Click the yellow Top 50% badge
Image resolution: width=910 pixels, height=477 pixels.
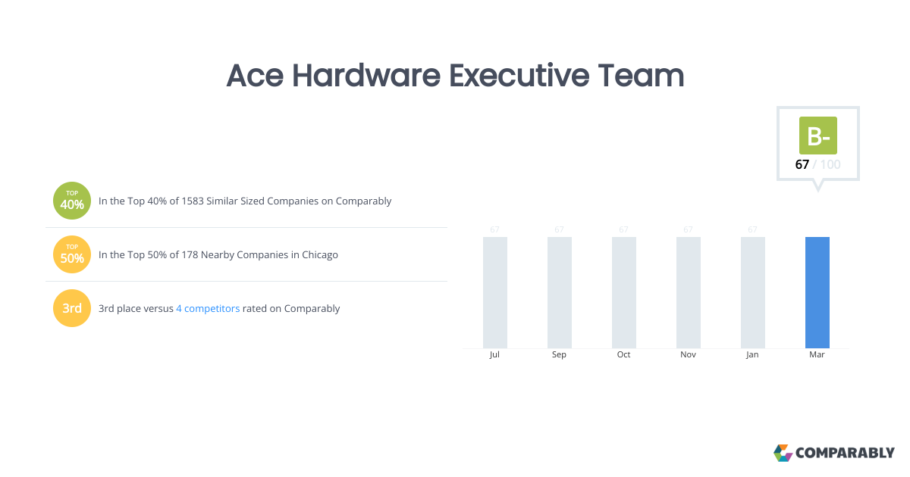tap(72, 254)
